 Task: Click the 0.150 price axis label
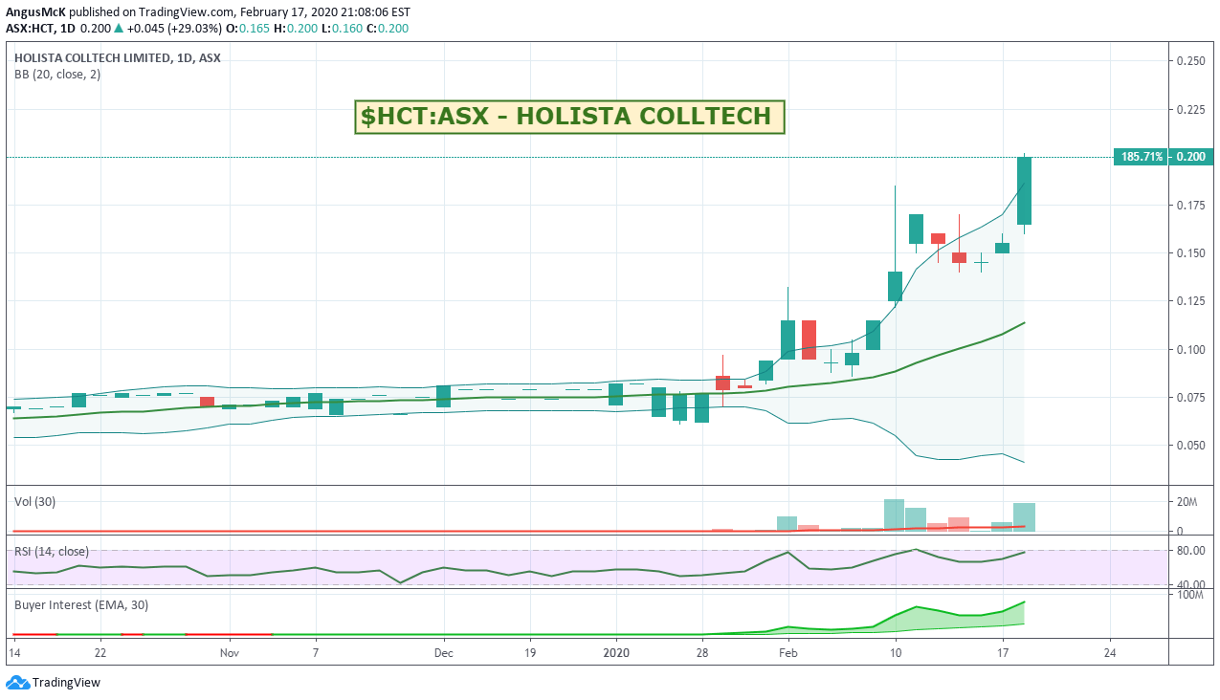(1190, 252)
